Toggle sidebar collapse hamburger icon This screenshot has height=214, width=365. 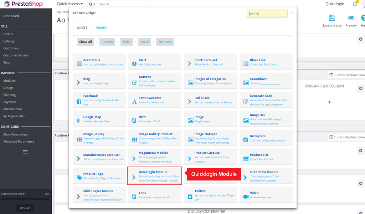point(25,152)
